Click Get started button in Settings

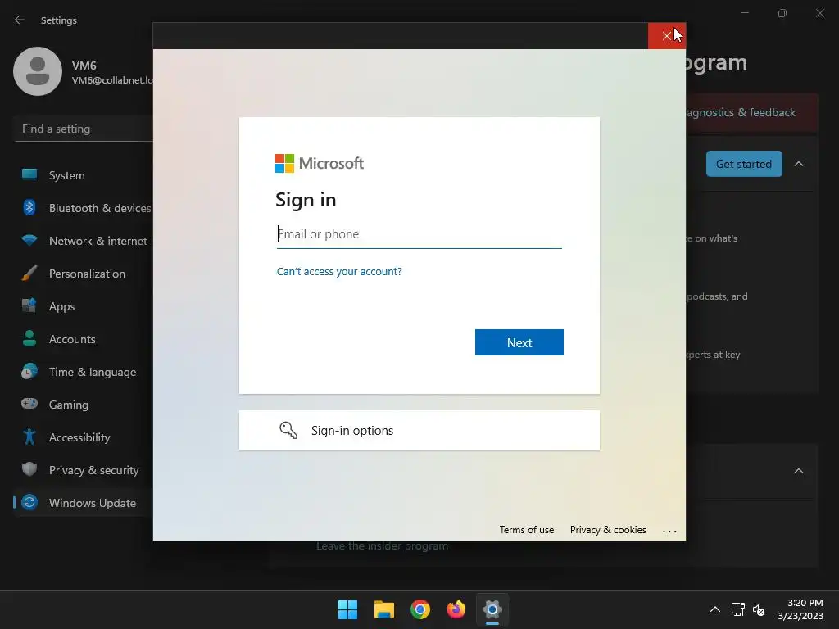click(x=744, y=164)
